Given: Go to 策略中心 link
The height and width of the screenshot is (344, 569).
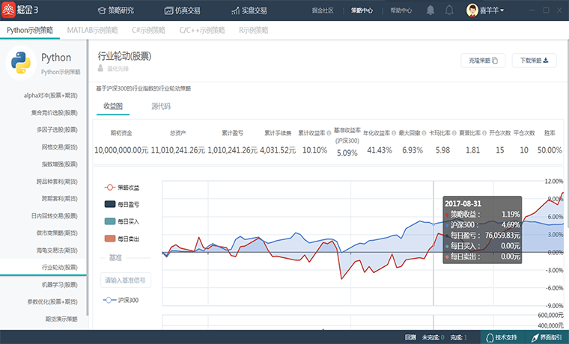Looking at the screenshot, I should coord(362,10).
